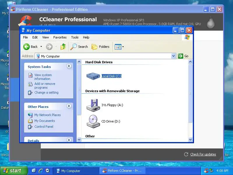Open Control Panel link
Viewport: 233px width, 175px height.
pos(44,127)
